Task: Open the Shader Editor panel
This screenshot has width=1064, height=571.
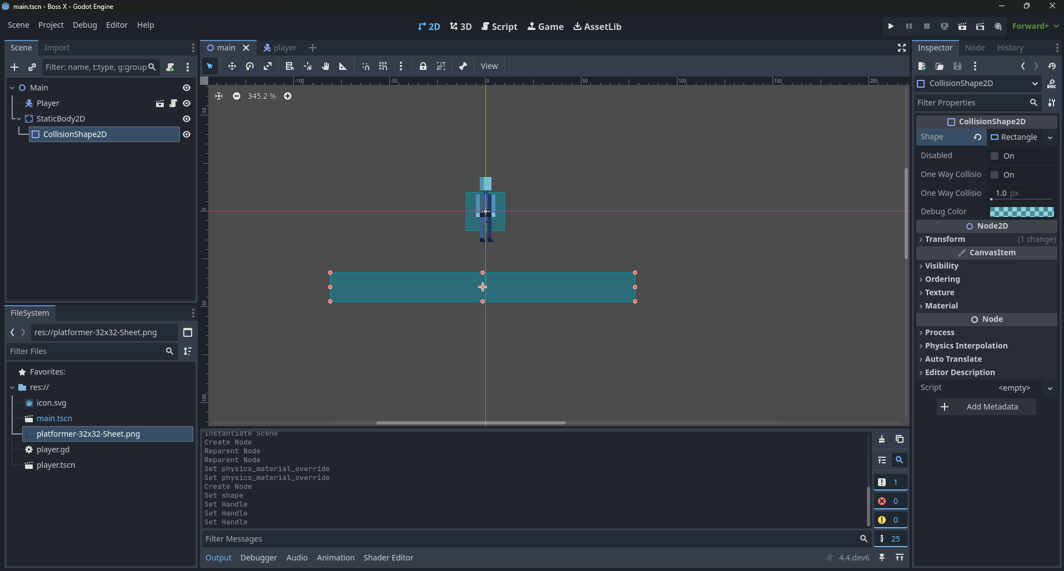Action: click(x=388, y=558)
